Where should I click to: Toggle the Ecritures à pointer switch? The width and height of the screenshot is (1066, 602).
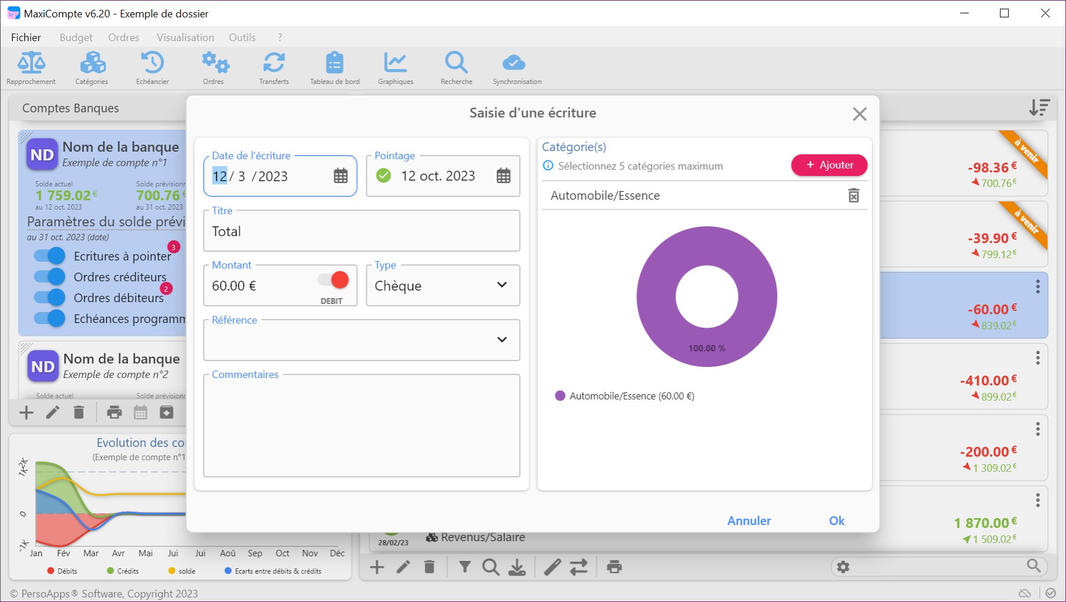tap(49, 256)
